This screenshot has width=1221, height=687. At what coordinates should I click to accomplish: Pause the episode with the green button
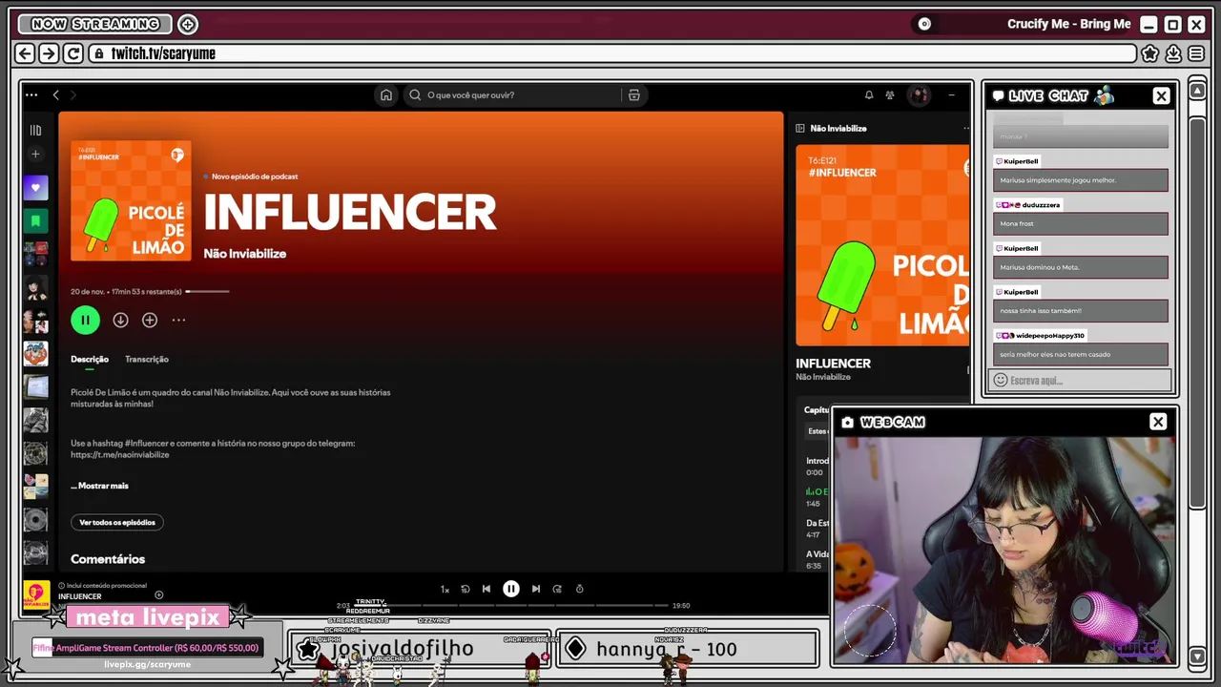click(85, 321)
